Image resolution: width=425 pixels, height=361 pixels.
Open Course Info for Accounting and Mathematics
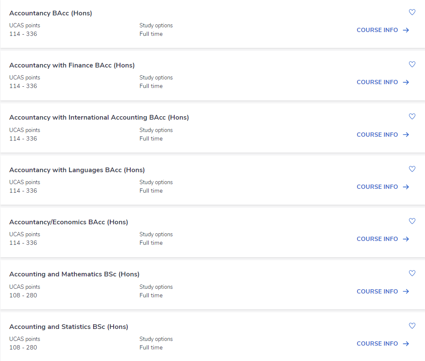pyautogui.click(x=383, y=291)
